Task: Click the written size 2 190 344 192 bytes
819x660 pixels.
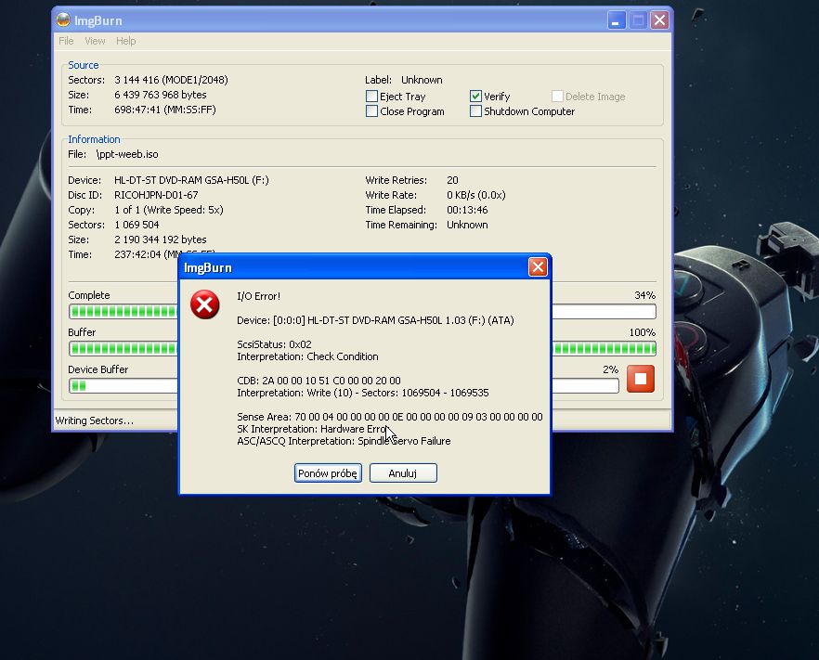Action: 161,239
